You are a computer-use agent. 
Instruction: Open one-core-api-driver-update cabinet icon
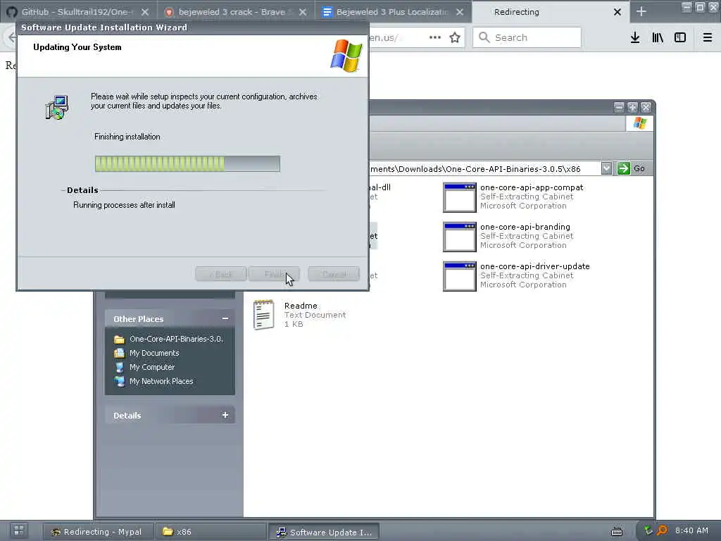pyautogui.click(x=459, y=276)
